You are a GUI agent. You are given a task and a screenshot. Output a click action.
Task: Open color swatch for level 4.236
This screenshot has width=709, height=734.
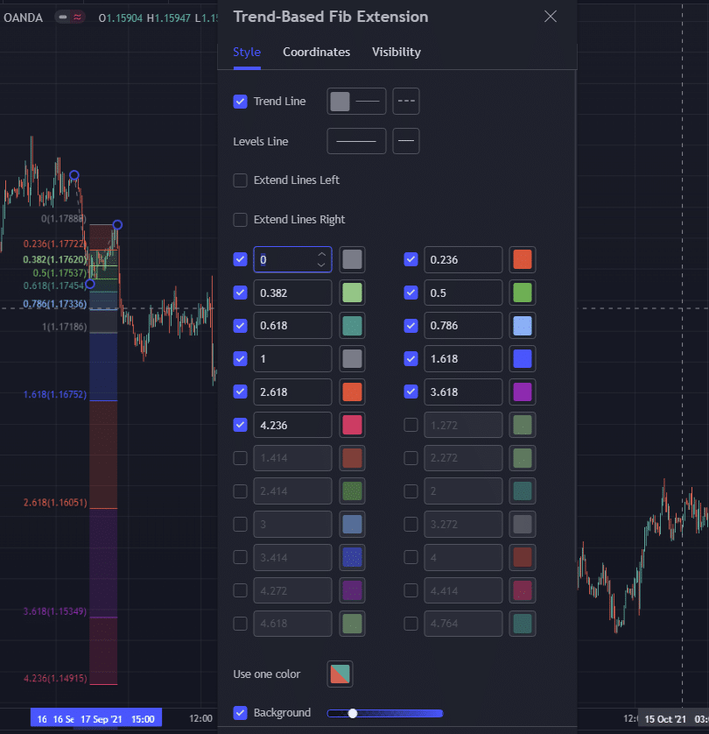pos(352,425)
